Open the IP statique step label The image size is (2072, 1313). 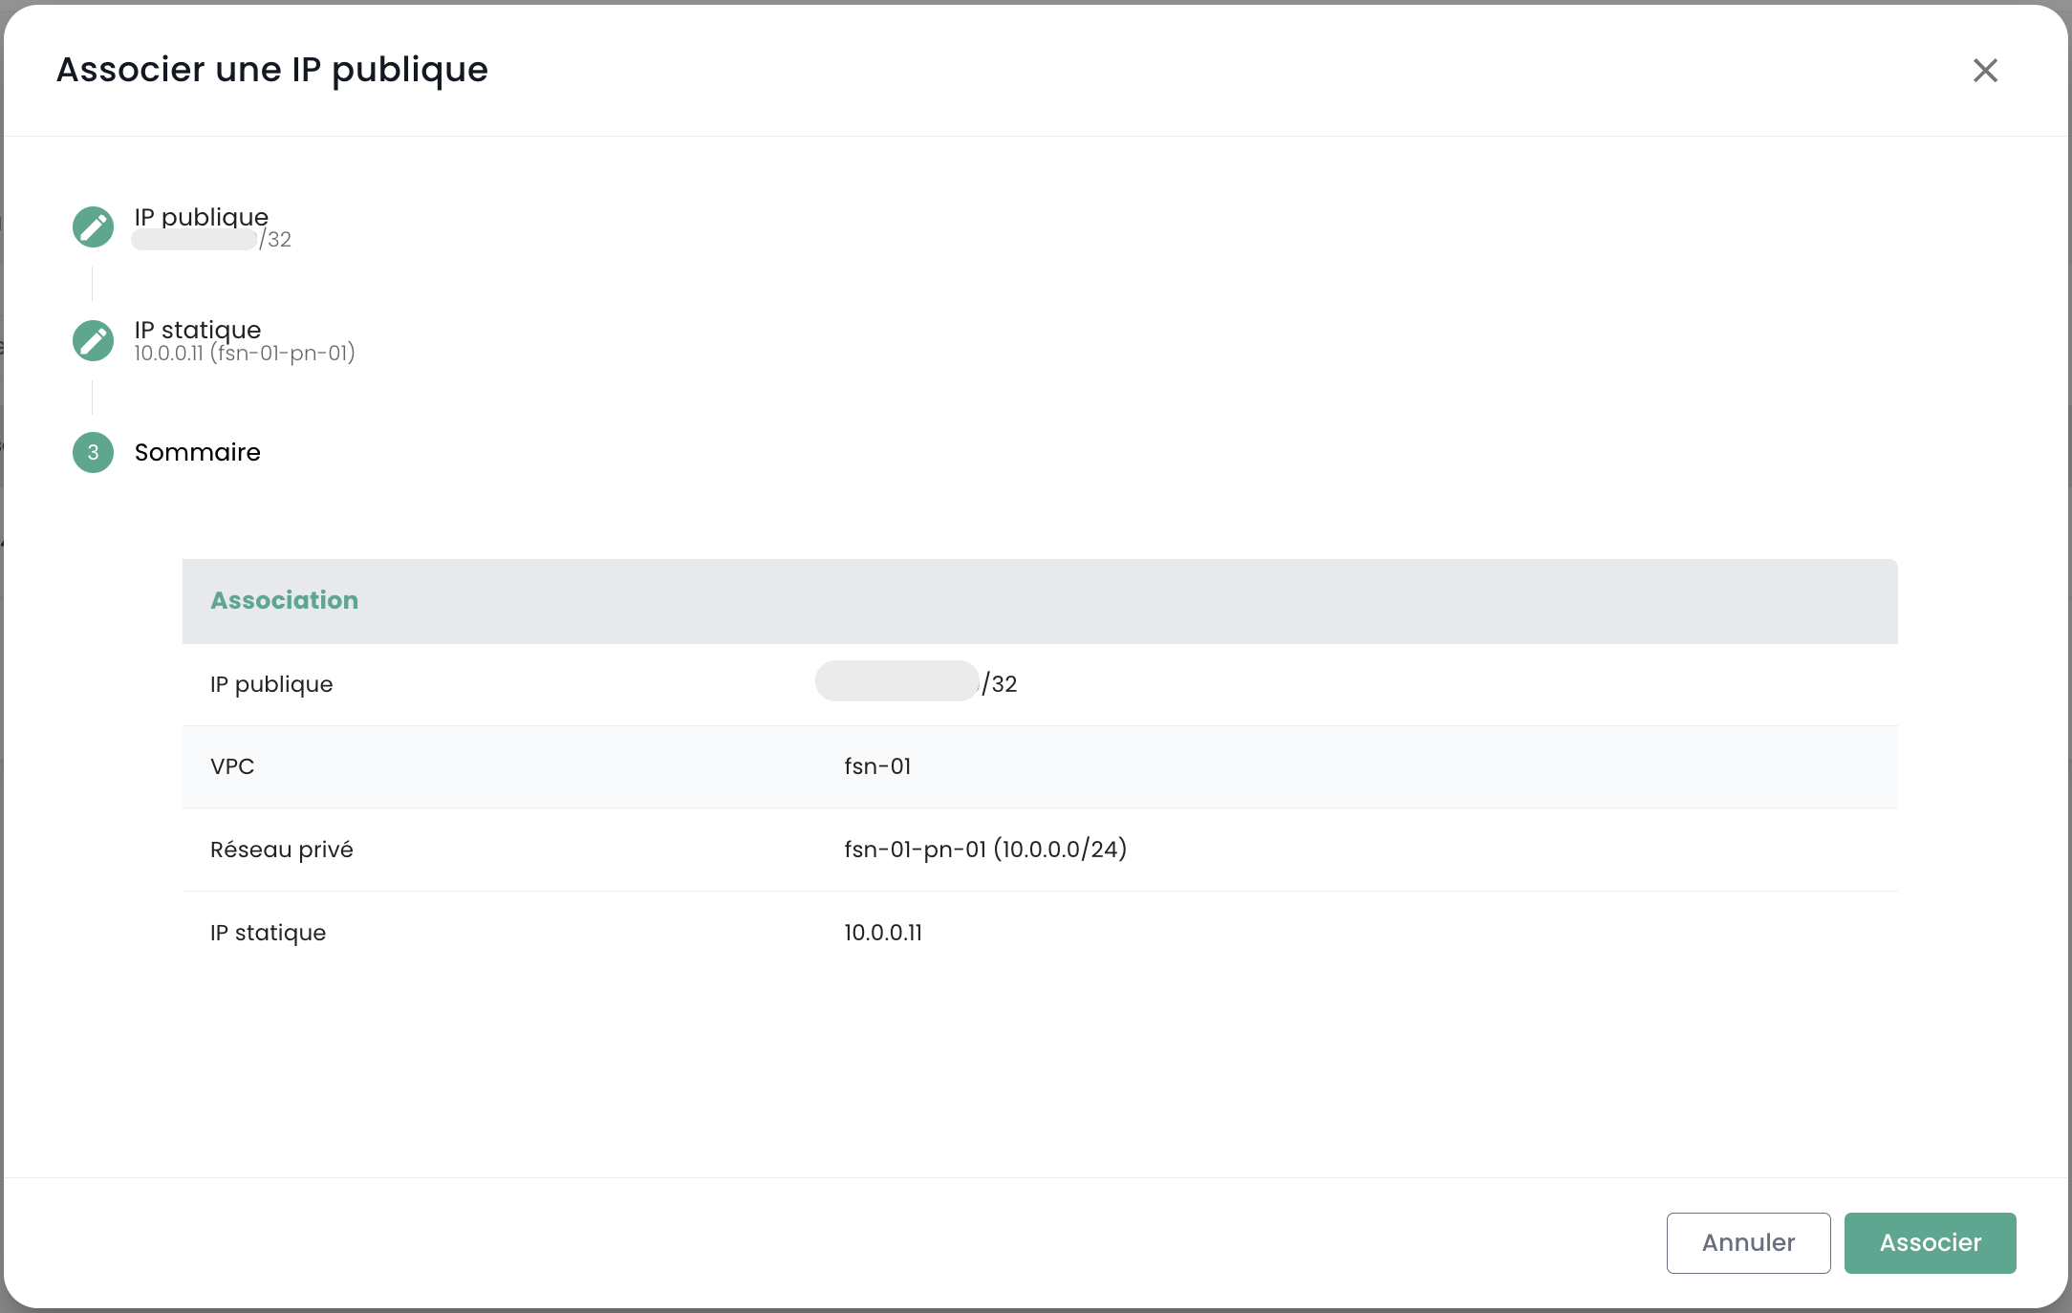pyautogui.click(x=197, y=329)
